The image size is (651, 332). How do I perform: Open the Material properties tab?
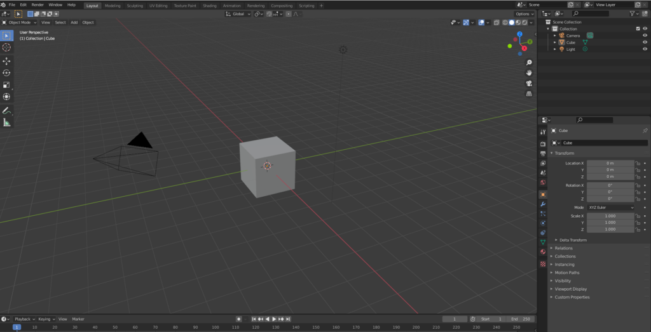pos(543,251)
